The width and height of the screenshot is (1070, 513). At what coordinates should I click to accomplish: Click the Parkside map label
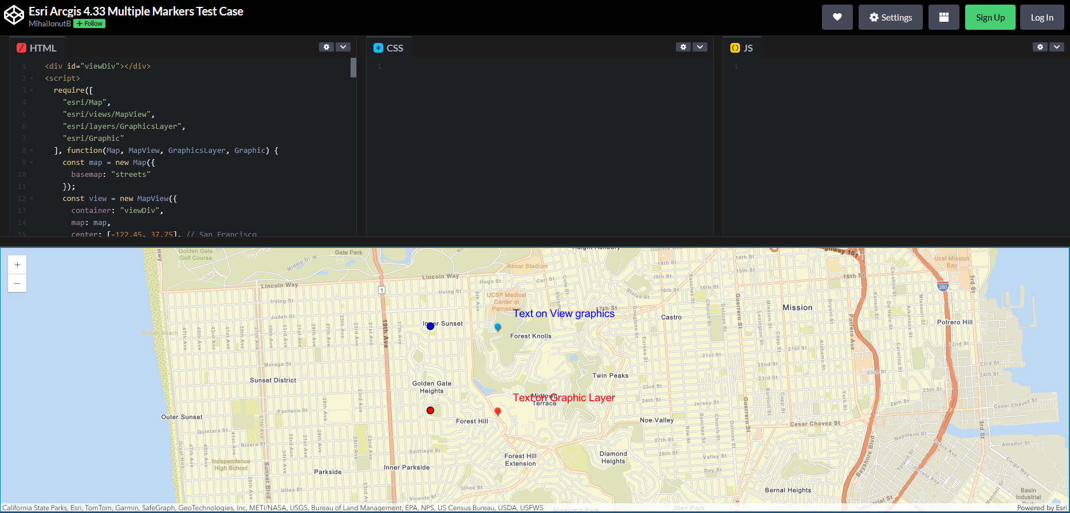[328, 472]
